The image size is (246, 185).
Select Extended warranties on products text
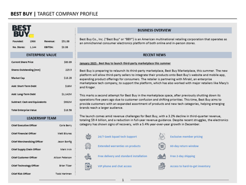pyautogui.click(x=119, y=146)
